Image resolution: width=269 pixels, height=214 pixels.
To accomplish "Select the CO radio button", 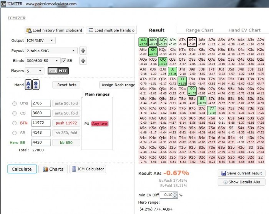I will pos(15,113).
